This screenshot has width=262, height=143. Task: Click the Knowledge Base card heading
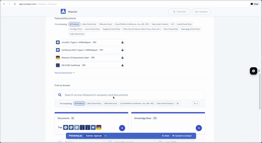[x=143, y=118]
